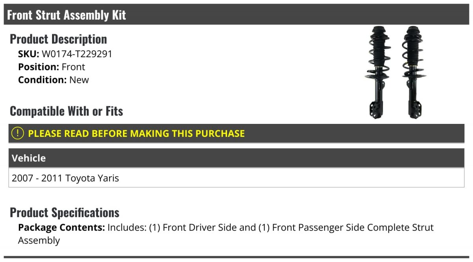Click the Position: Front text
473x262 pixels.
pos(52,67)
